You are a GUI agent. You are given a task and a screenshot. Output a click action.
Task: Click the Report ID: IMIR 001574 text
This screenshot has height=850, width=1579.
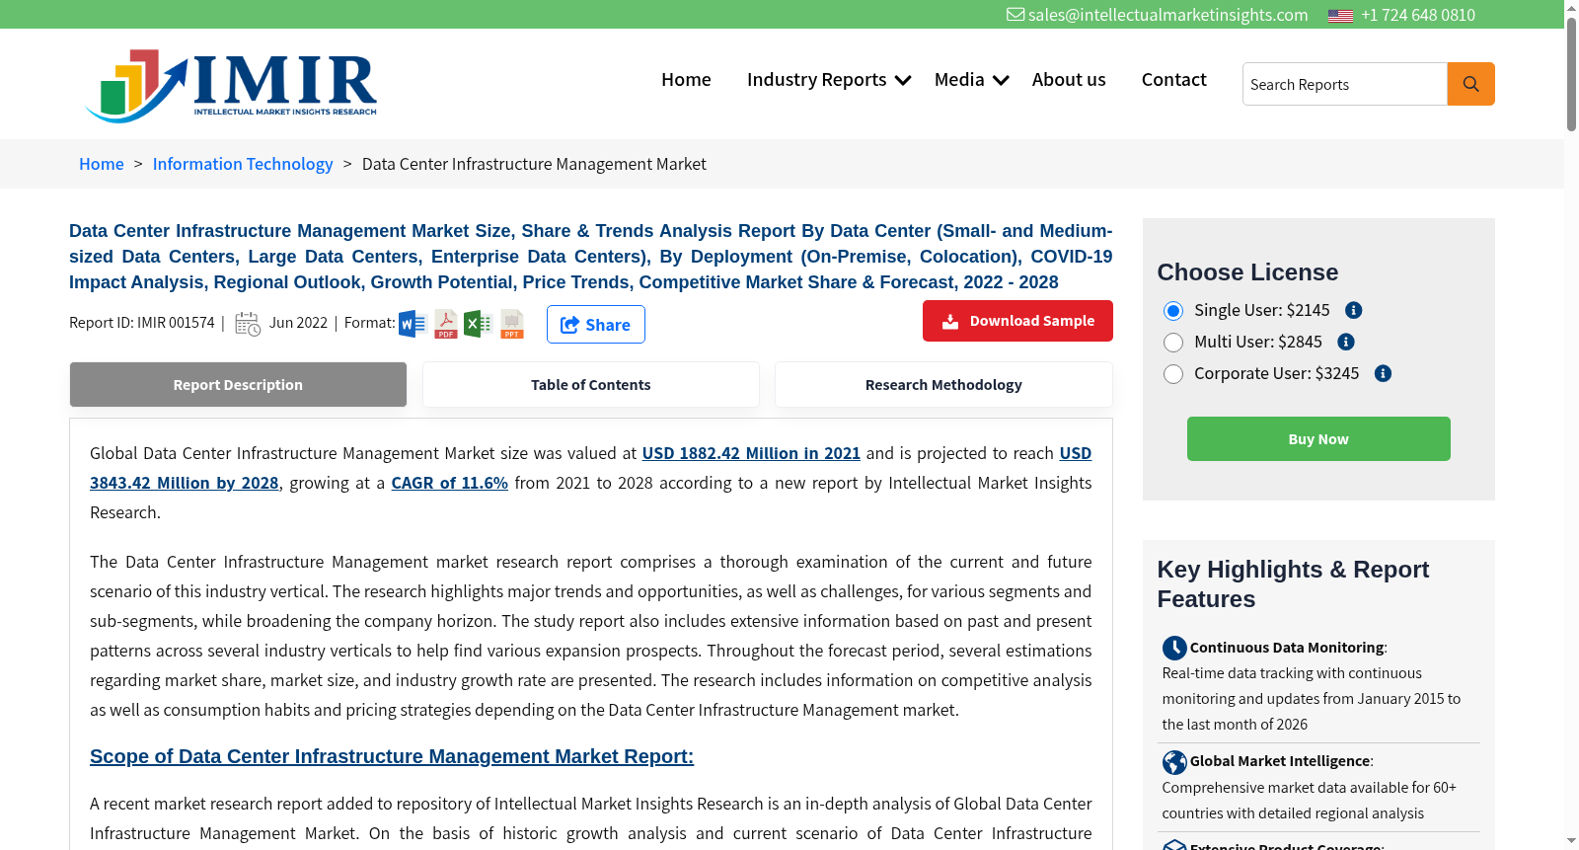pos(142,323)
